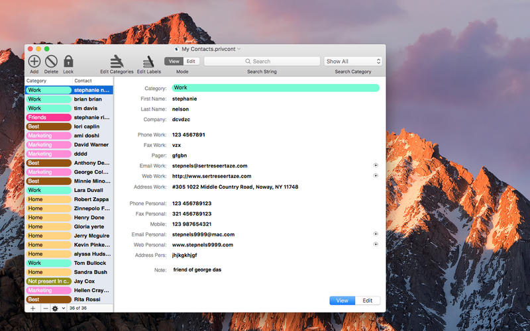
Task: Select contact Anthony De...
Action: (91, 163)
